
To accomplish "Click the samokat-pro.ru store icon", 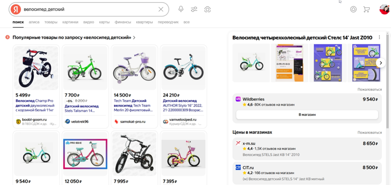I will pos(116,122).
